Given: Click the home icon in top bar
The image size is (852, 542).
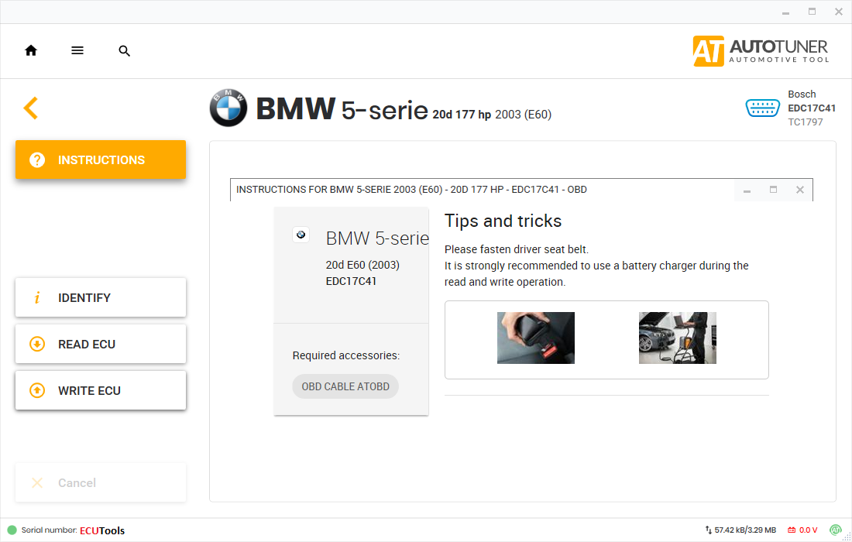Looking at the screenshot, I should [x=31, y=50].
